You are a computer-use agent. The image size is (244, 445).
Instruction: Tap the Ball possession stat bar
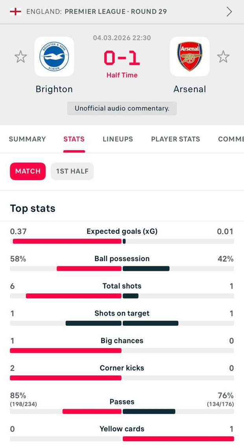(x=122, y=269)
